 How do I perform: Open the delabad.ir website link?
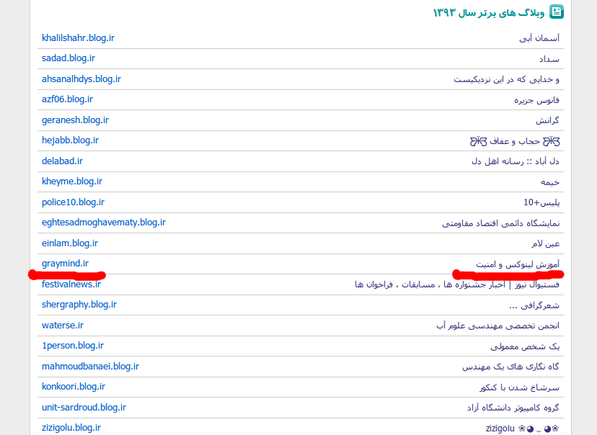pos(62,161)
